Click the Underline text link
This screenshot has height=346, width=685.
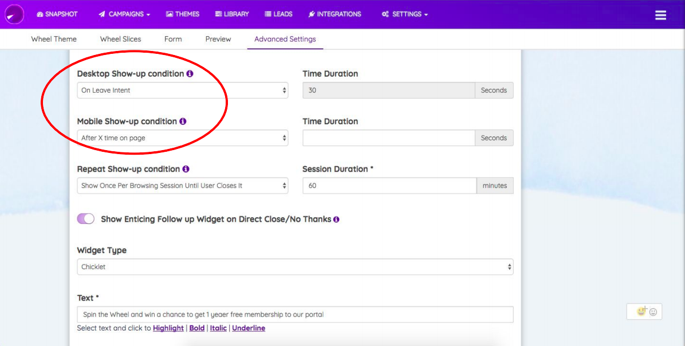249,328
